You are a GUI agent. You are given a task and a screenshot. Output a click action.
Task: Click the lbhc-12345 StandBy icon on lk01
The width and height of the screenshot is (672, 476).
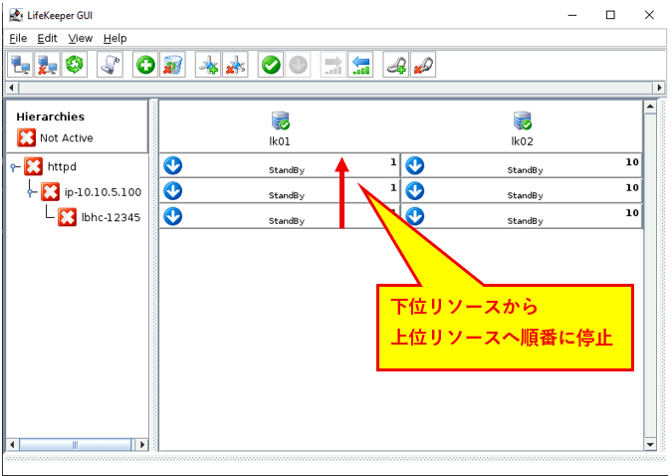173,216
